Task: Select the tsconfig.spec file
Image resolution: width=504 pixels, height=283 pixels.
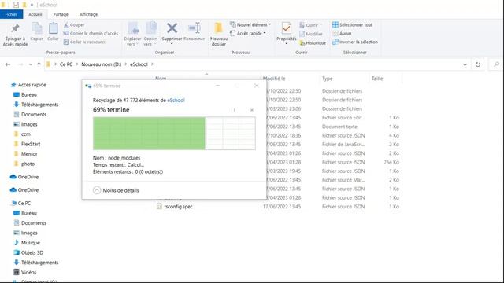Action: point(178,207)
